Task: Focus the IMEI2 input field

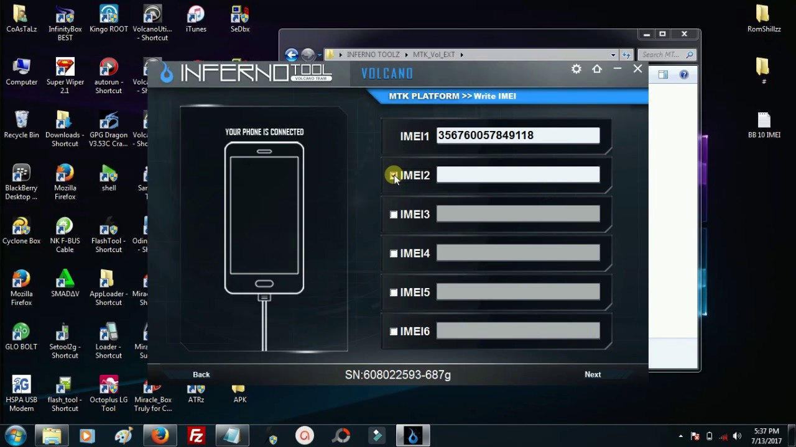Action: pyautogui.click(x=518, y=175)
